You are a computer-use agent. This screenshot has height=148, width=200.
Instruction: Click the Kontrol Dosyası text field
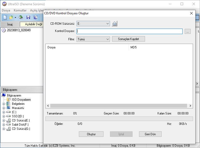[x=129, y=31]
